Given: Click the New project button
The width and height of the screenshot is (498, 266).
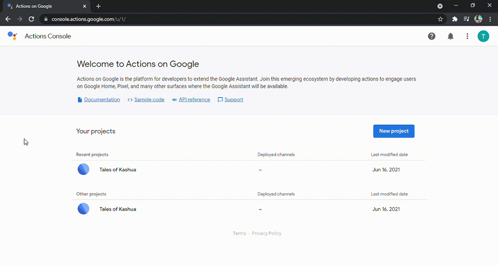Looking at the screenshot, I should click(394, 131).
